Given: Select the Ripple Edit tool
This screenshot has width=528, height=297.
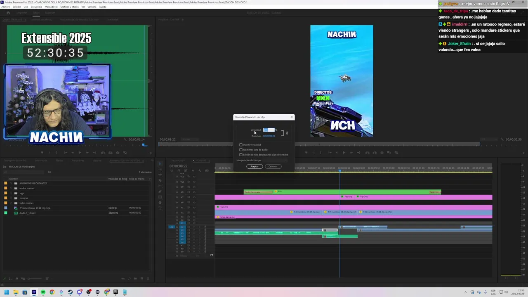Looking at the screenshot, I should click(x=160, y=174).
